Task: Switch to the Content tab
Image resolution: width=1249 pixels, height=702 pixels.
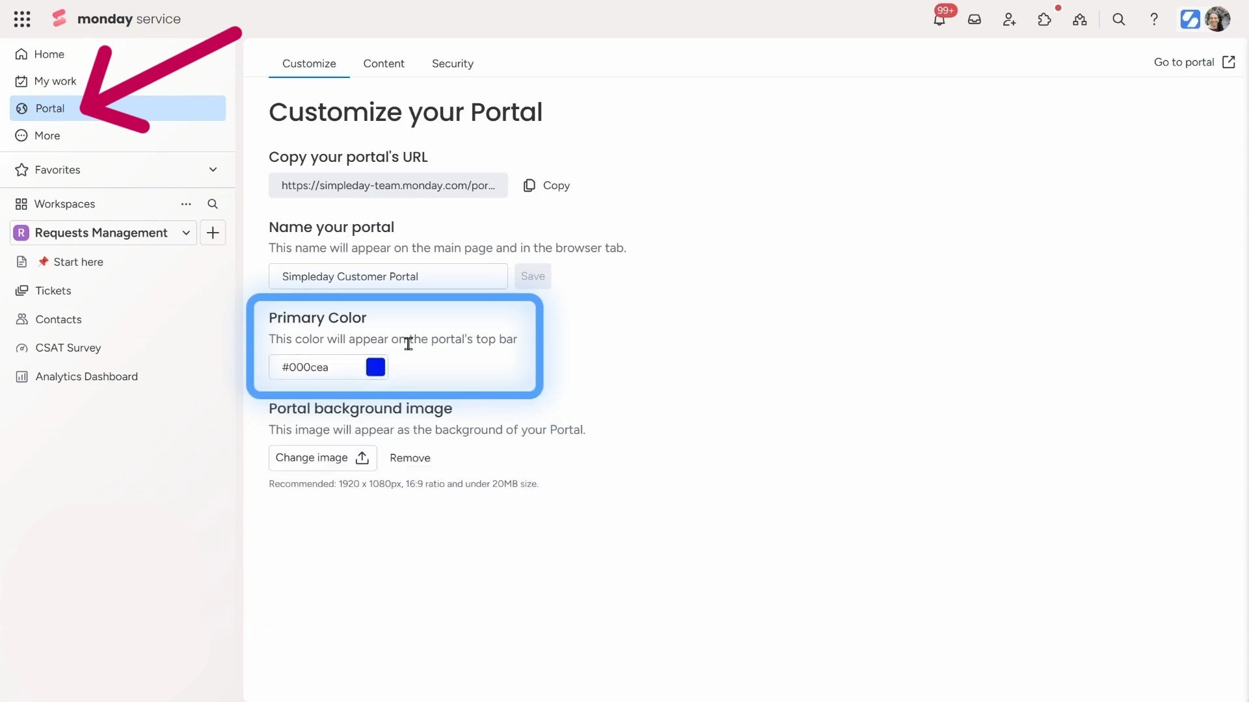Action: [x=384, y=64]
